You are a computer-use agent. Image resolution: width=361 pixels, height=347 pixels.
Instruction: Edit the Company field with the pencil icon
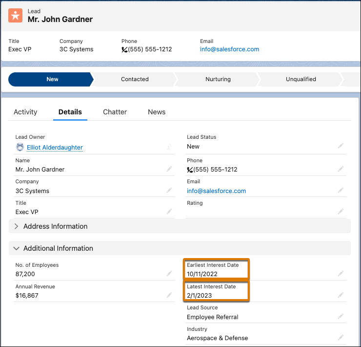[x=169, y=190]
